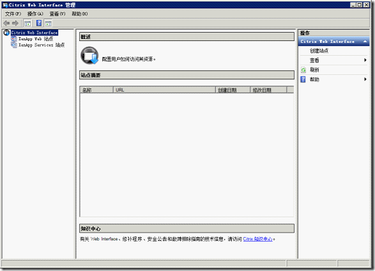Image resolution: width=375 pixels, height=271 pixels.
Task: Click the Citrix Web Interface tree root icon
Action: click(x=6, y=33)
